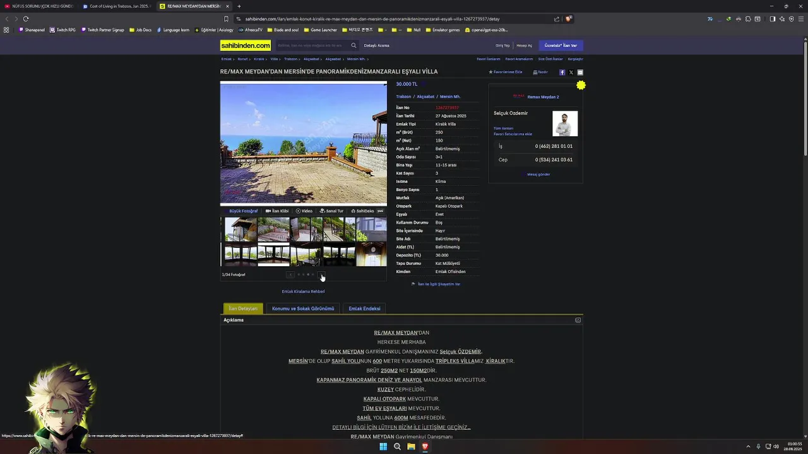Open Detaylı Arama advanced search

click(376, 45)
